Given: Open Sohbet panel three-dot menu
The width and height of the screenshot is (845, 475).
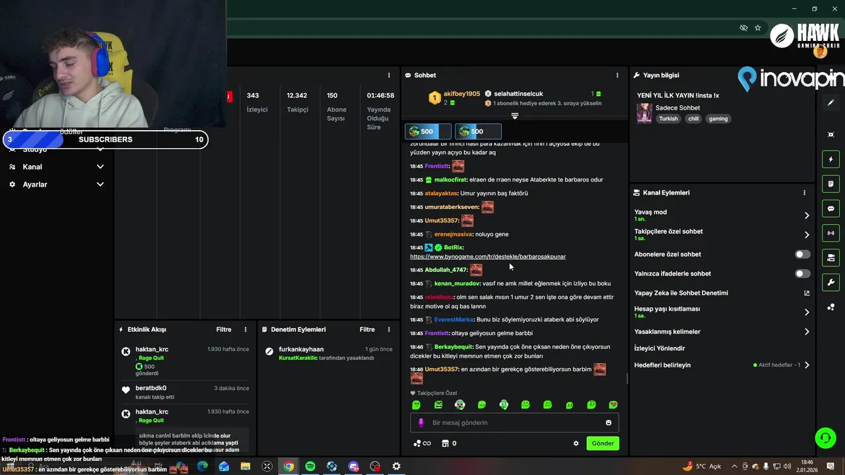Looking at the screenshot, I should (617, 75).
